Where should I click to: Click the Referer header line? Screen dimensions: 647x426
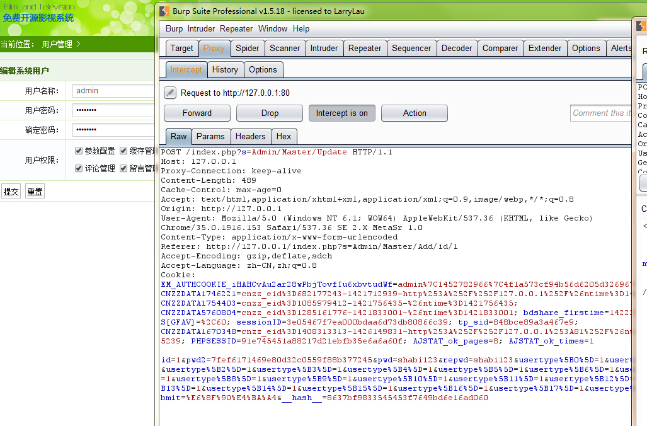click(309, 247)
